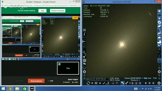Viewport: 162px width, 91px height.
Task: Open the search magnifier tool in SpaceEngine
Action: click(84, 53)
